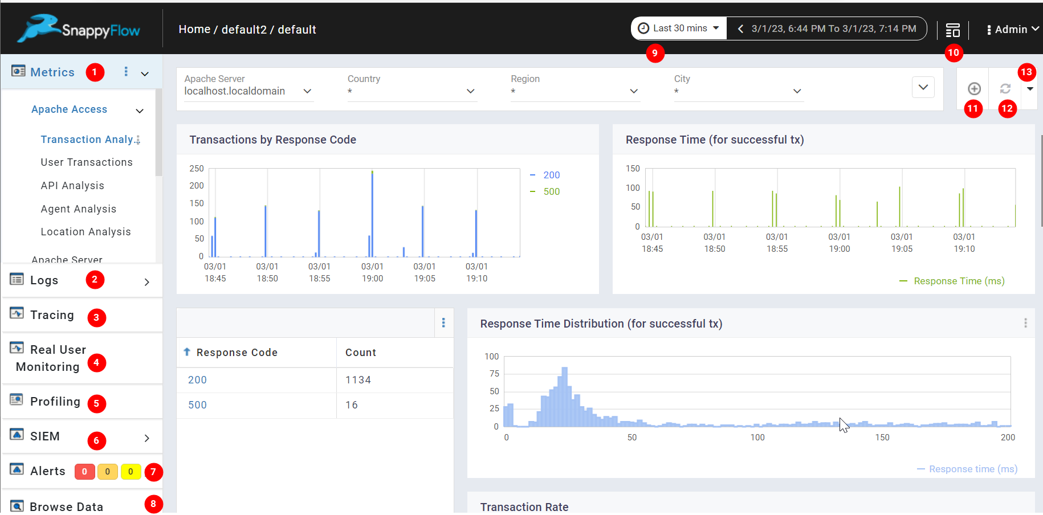Click the red critical alerts count badge
The image size is (1043, 515).
[84, 471]
